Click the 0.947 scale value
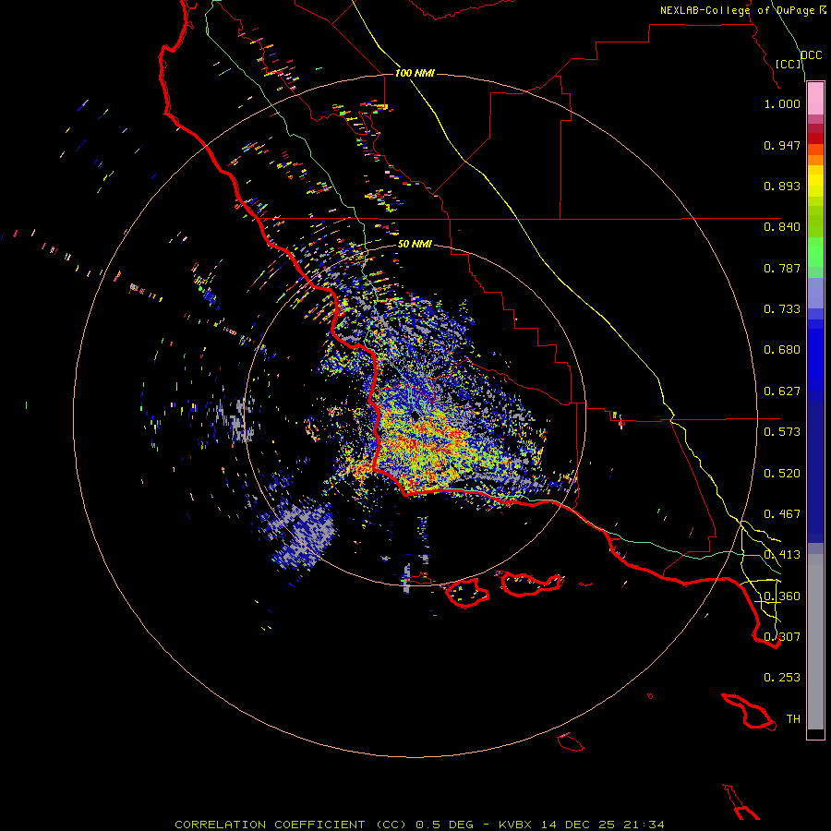Image resolution: width=831 pixels, height=831 pixels. tap(782, 145)
